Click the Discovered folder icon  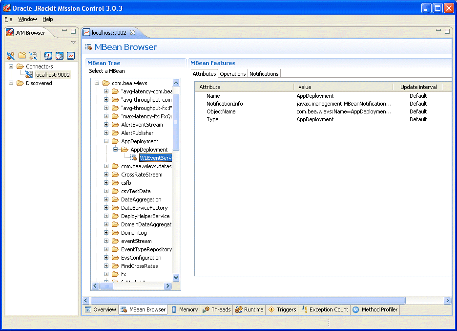(x=20, y=83)
